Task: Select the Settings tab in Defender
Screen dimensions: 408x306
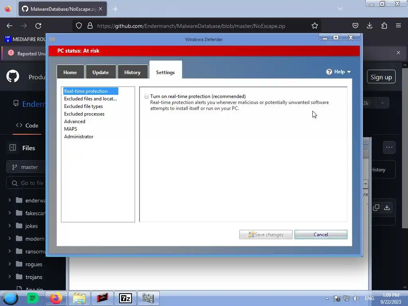Action: (165, 70)
